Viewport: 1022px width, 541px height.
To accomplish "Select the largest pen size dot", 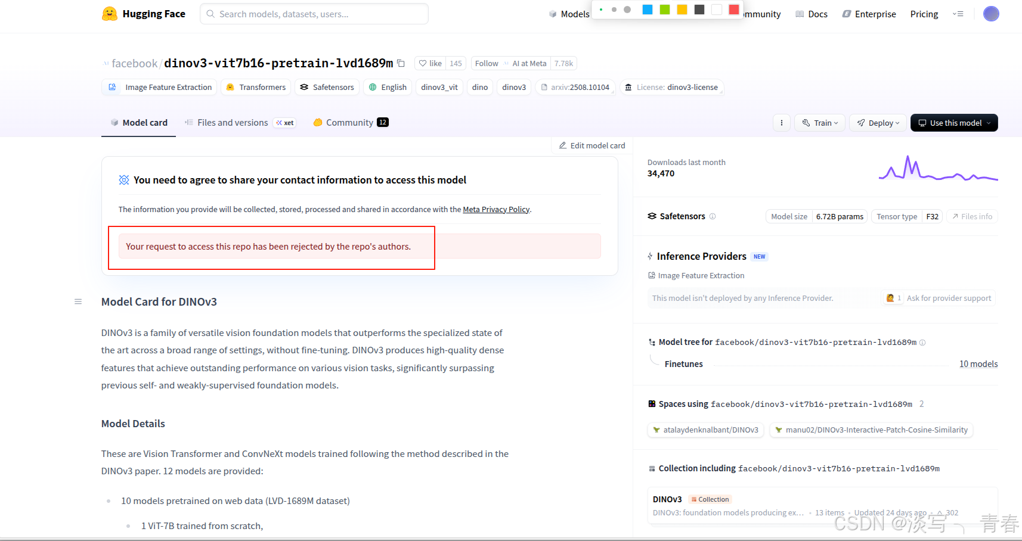I will click(x=627, y=10).
